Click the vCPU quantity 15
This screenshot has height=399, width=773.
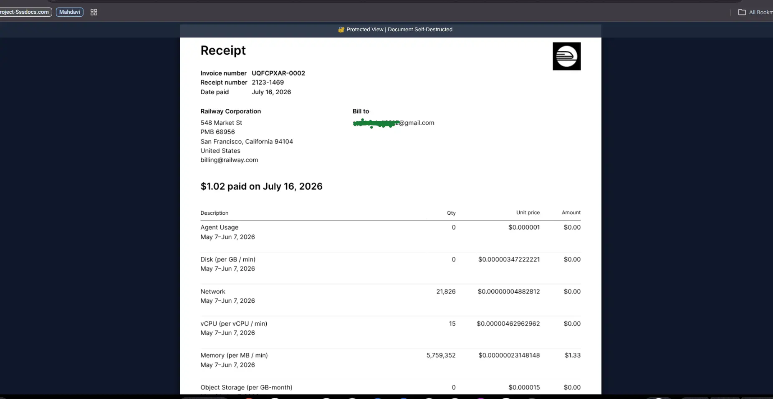[452, 324]
